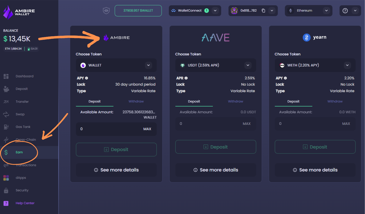Open the Dashboard sidebar icon
The width and height of the screenshot is (365, 214).
pyautogui.click(x=6, y=76)
